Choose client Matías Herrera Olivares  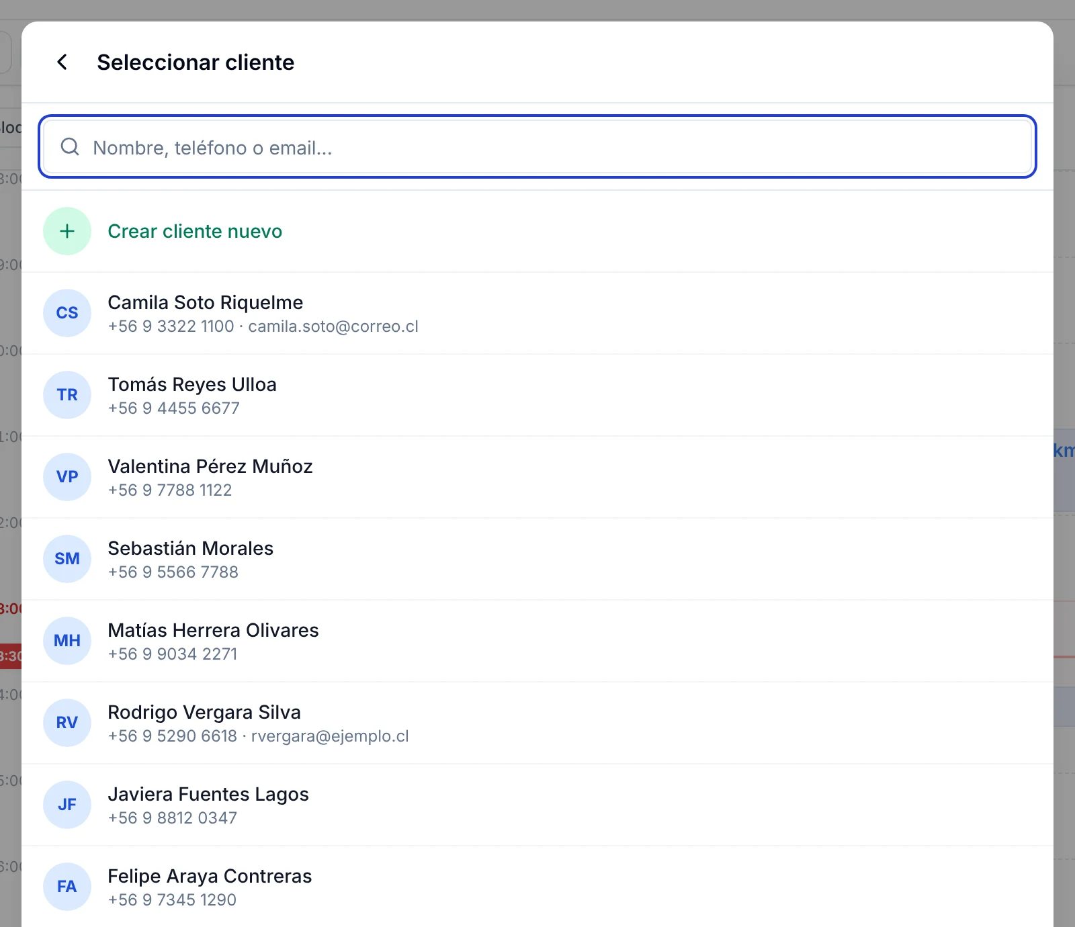[537, 641]
